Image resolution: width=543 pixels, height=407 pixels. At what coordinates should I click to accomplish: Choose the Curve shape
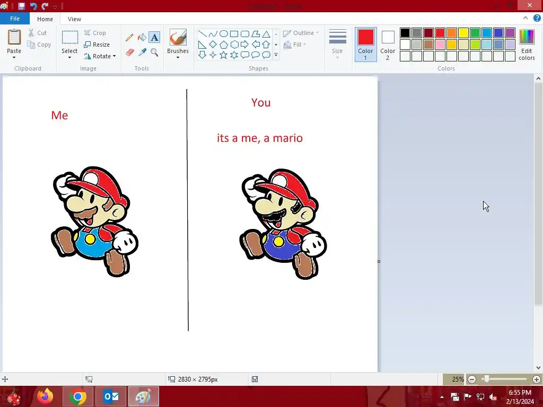213,33
